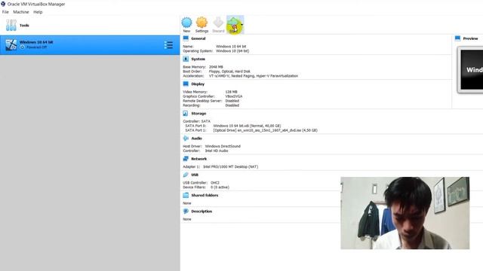This screenshot has width=483, height=271.
Task: Click the Audio section speaker icon
Action: [x=186, y=139]
